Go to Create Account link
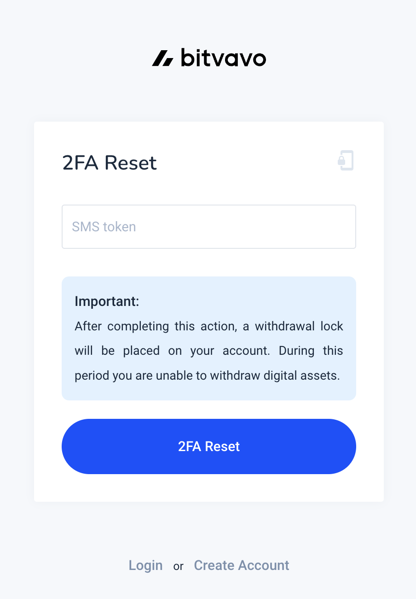Screen dimensions: 416x599 [x=242, y=565]
